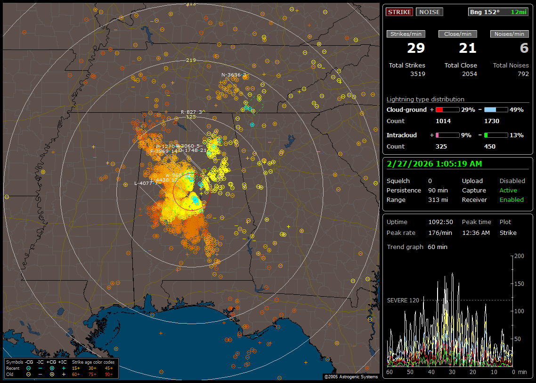Click the Bng 152° bearing display

click(x=485, y=12)
